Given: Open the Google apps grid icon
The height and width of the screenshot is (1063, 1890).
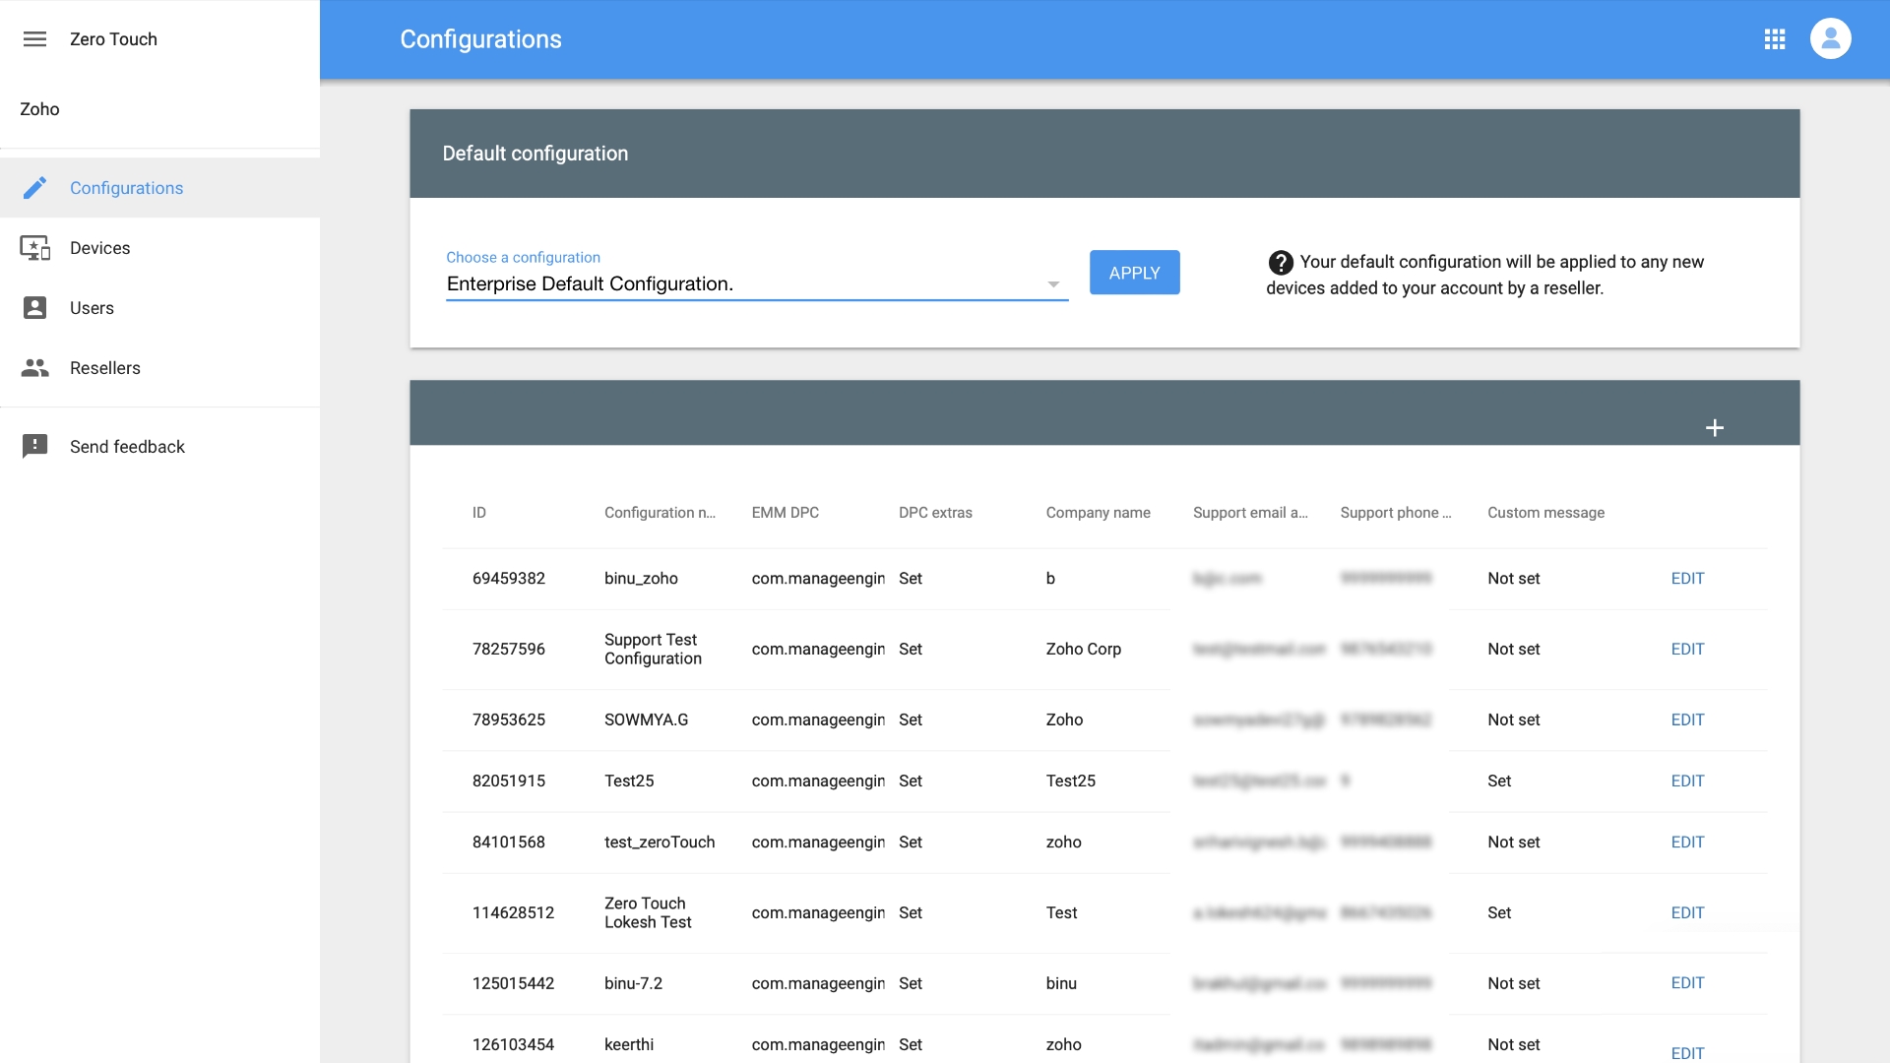Looking at the screenshot, I should click(x=1775, y=39).
